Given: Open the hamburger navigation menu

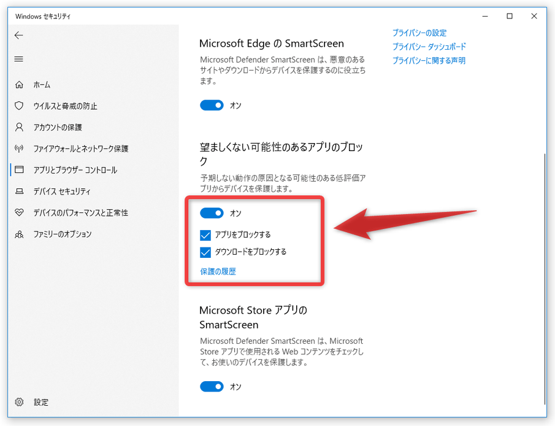Looking at the screenshot, I should pos(19,59).
